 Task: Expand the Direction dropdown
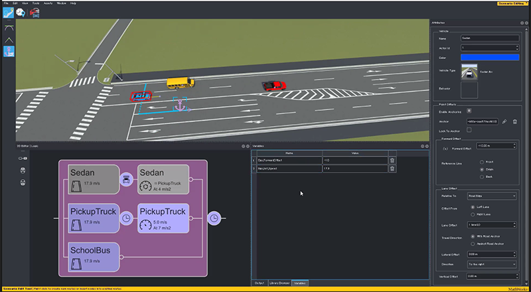click(491, 264)
